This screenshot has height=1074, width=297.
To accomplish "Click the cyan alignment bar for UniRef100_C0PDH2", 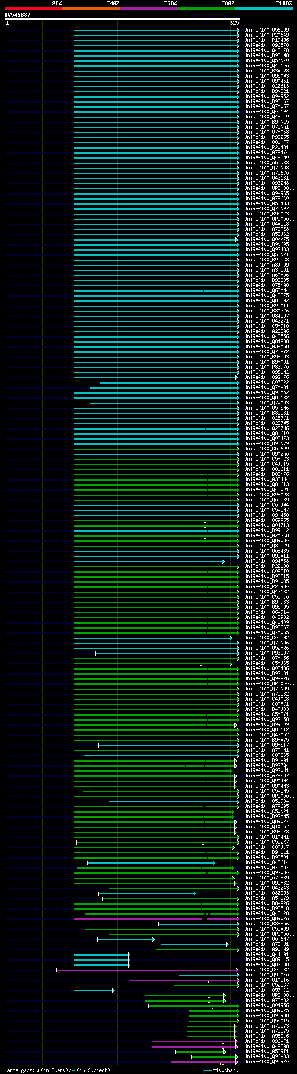I will point(153,638).
